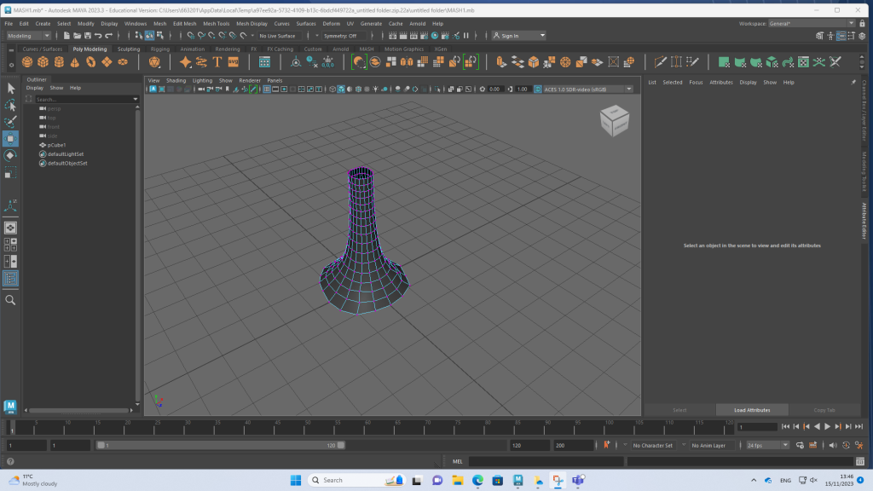The width and height of the screenshot is (873, 491).
Task: Activate the Rotate tool in the toolbox
Action: 10,155
